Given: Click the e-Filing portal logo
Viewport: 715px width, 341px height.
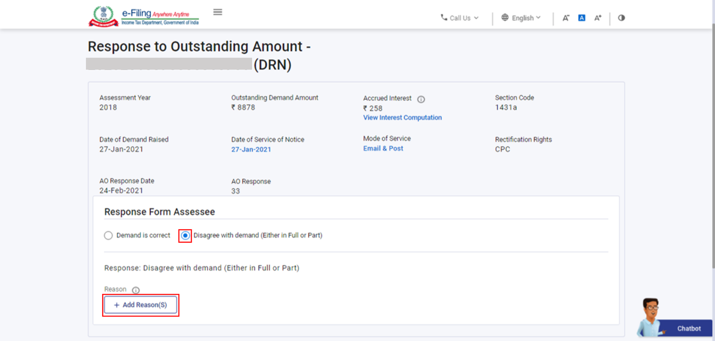Looking at the screenshot, I should coord(143,17).
